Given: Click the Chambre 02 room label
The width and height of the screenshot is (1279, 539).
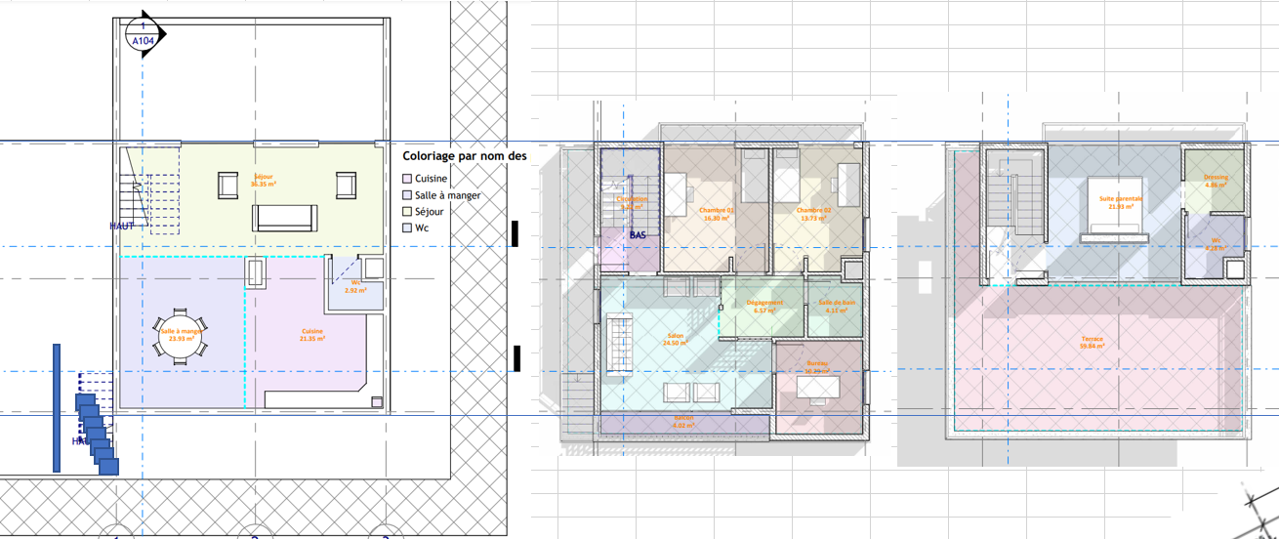Looking at the screenshot, I should point(812,214).
